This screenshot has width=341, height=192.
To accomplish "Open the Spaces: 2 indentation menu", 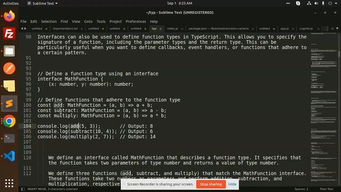I will click(302, 189).
